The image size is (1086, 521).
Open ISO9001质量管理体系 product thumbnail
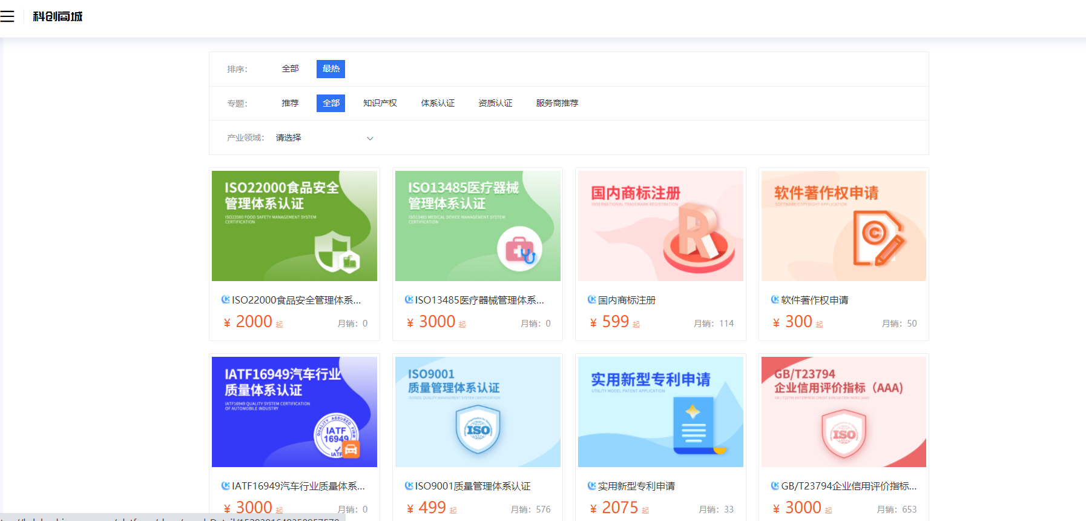click(478, 412)
